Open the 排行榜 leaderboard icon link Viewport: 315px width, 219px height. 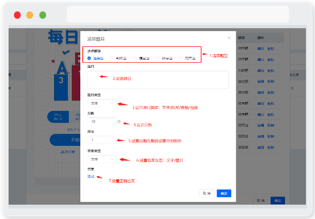click(68, 152)
